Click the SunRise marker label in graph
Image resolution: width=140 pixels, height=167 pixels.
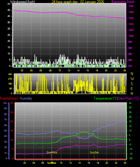(x=52, y=153)
